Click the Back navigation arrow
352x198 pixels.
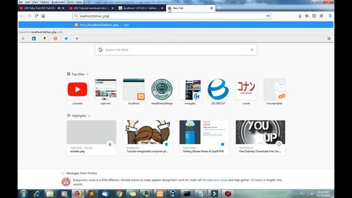tap(22, 16)
